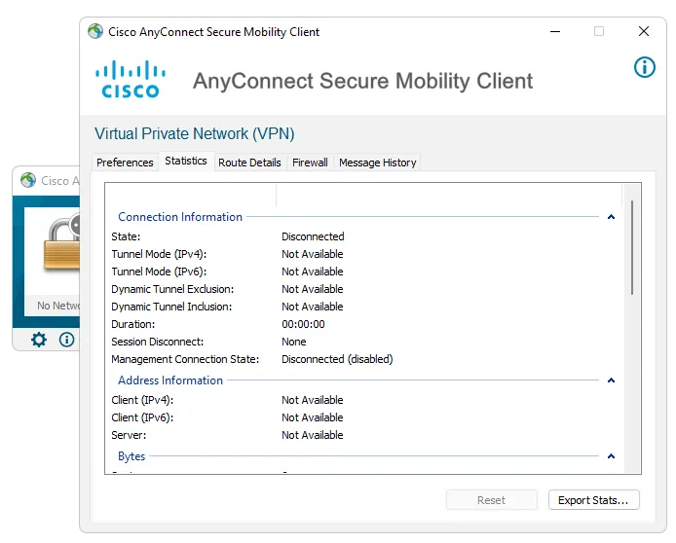The width and height of the screenshot is (676, 543).
Task: Select the Firewall tab
Action: tap(310, 163)
